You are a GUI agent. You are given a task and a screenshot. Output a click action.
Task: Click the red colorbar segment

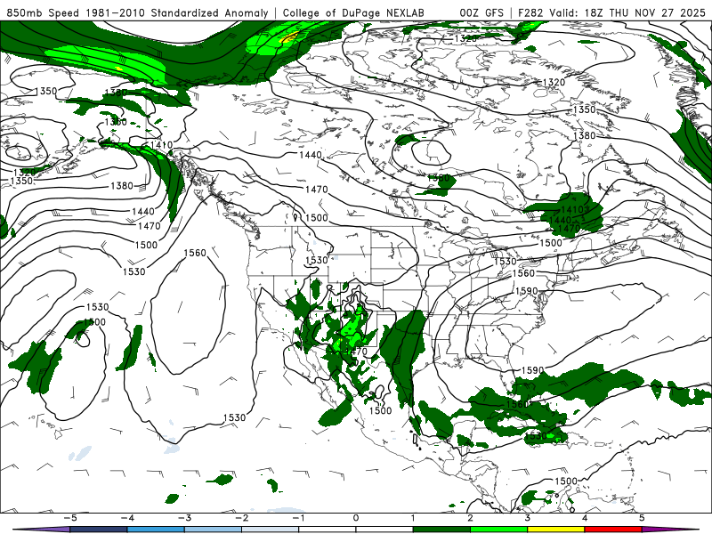pos(613,530)
